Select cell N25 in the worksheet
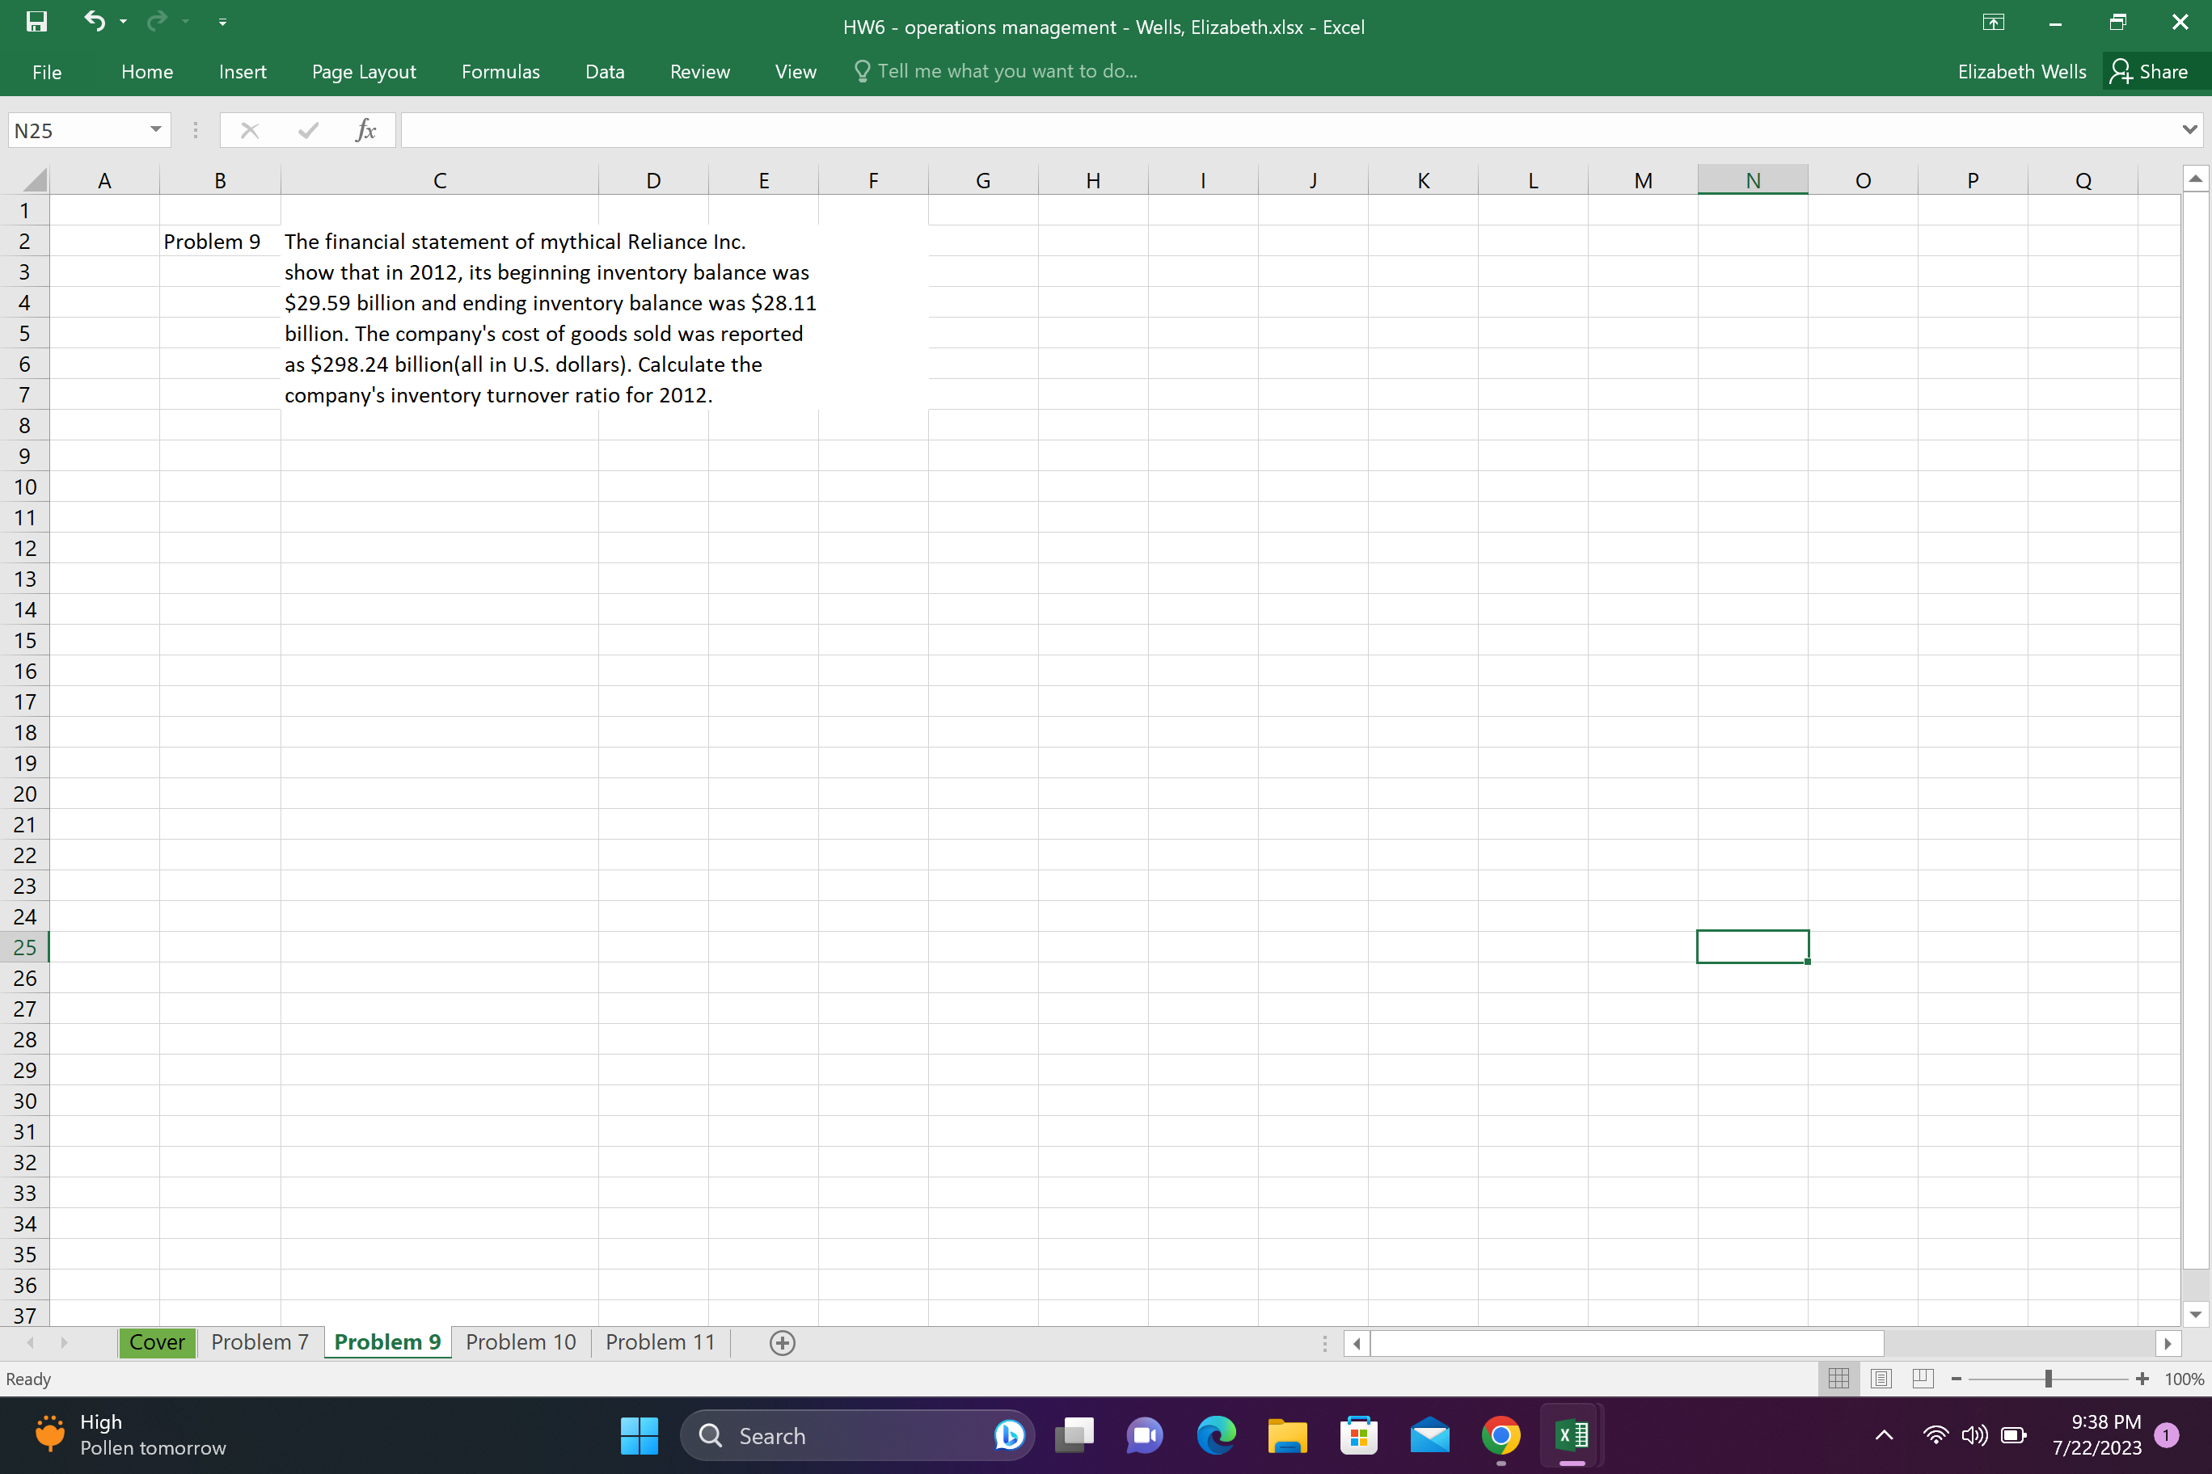2212x1474 pixels. click(1752, 946)
